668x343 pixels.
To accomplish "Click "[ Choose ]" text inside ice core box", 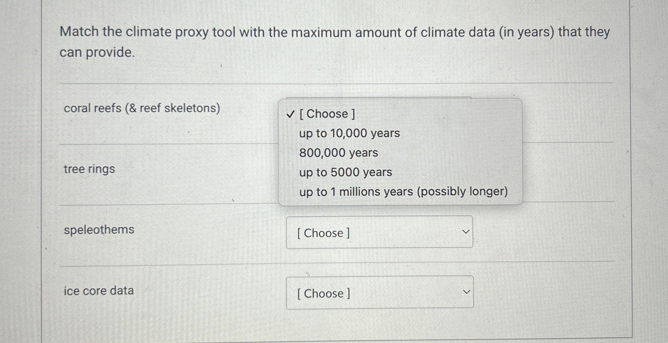I will click(x=323, y=294).
